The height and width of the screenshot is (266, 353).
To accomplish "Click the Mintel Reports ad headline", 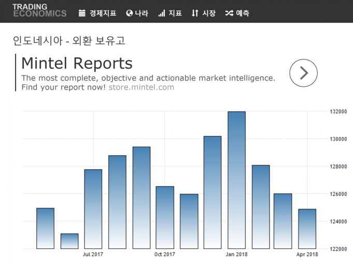I will (x=77, y=63).
